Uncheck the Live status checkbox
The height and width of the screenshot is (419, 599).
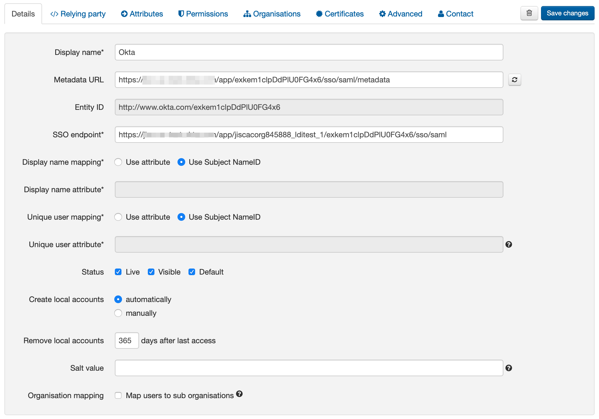118,272
